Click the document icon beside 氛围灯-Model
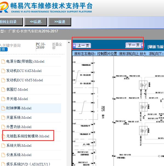The image size is (164, 166). click(3, 89)
